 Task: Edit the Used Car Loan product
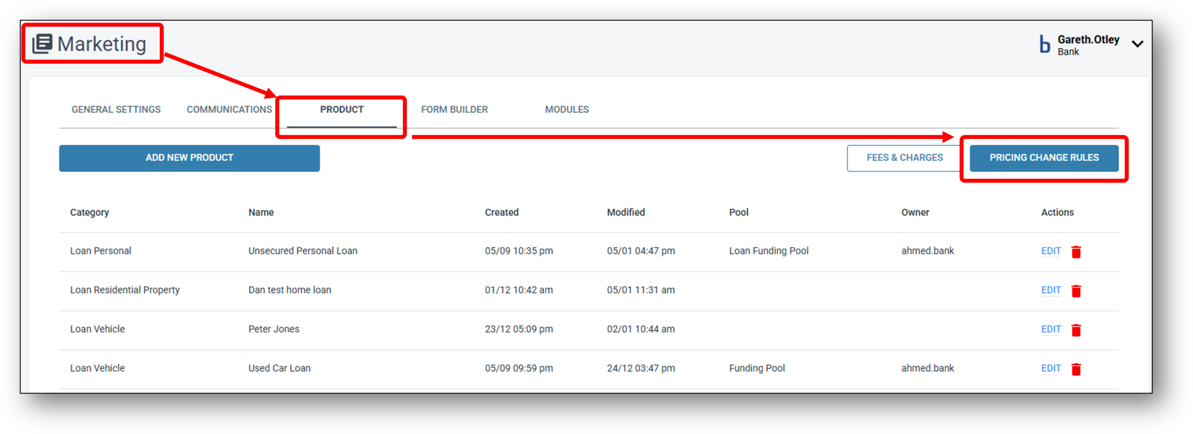(x=1051, y=368)
